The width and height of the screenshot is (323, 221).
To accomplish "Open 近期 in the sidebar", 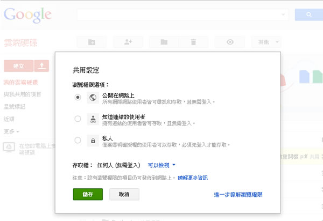I will (9, 119).
